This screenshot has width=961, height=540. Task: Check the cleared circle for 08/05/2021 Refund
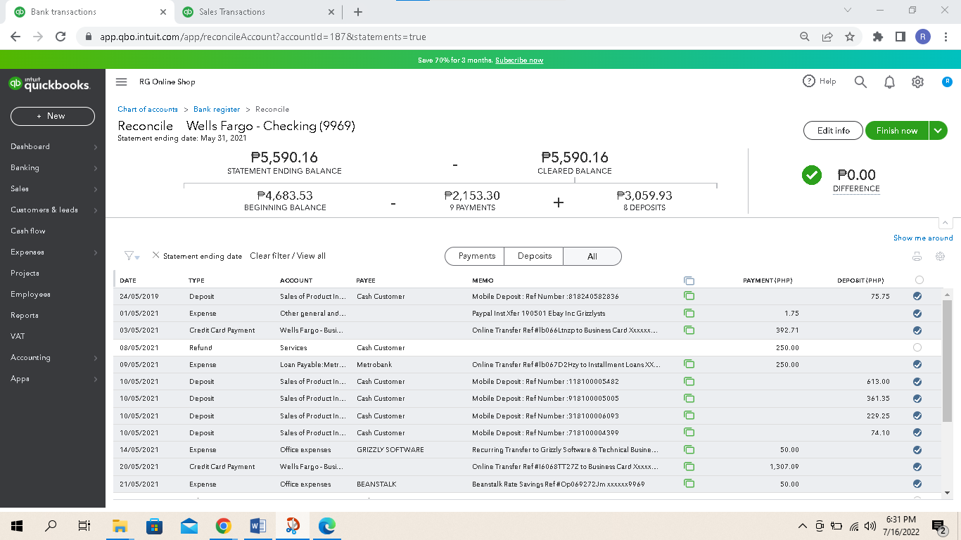(x=917, y=347)
